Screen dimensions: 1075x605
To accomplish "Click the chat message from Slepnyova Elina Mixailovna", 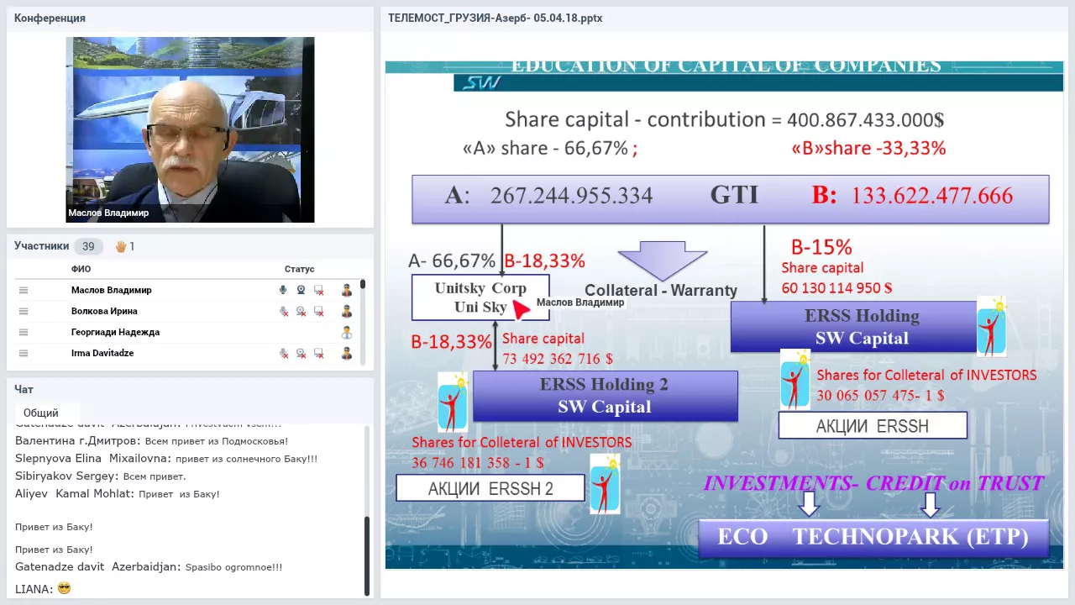I will point(166,459).
